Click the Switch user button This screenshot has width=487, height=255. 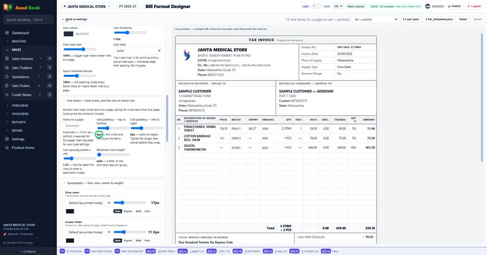455,6
